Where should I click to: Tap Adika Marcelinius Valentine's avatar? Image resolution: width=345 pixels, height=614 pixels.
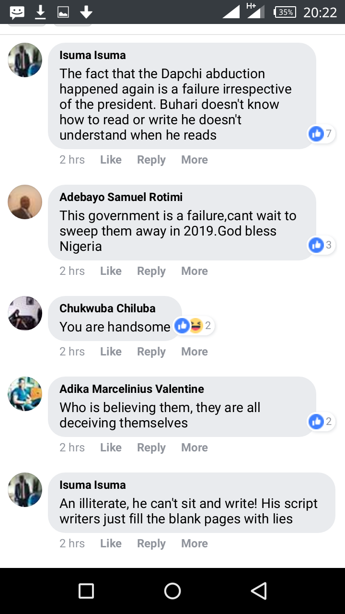click(x=25, y=394)
